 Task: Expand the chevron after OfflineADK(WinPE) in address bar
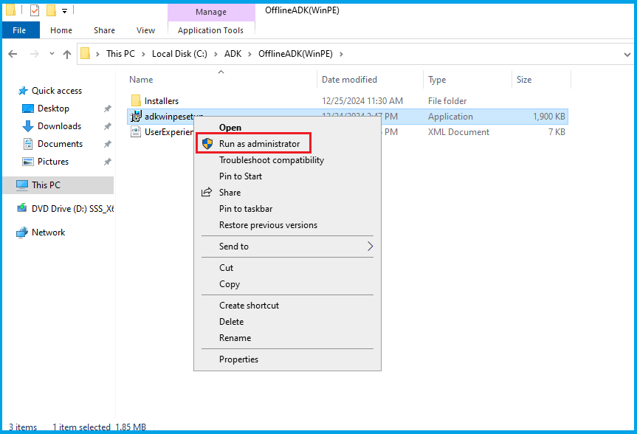click(341, 54)
